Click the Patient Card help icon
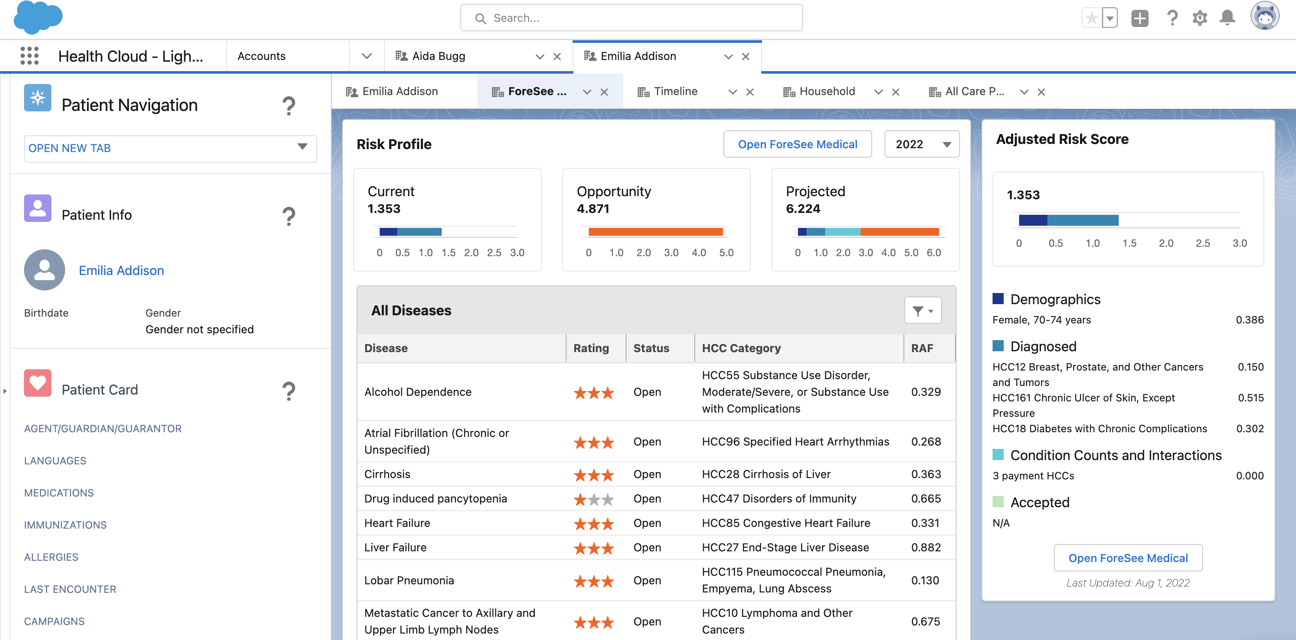 (288, 390)
